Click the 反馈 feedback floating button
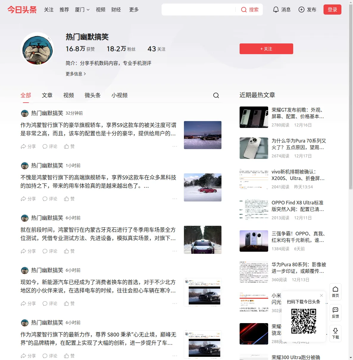The width and height of the screenshot is (353, 360). pos(335,313)
